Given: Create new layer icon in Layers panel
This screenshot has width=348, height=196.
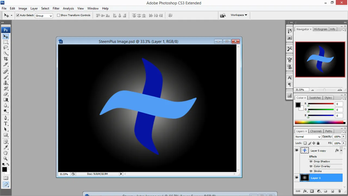Looking at the screenshot, I should (x=332, y=191).
